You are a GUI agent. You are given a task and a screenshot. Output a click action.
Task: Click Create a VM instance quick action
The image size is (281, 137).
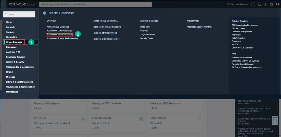47,103
